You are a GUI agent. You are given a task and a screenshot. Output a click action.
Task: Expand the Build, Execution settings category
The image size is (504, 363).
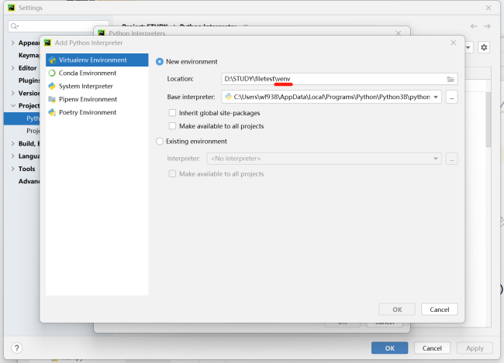click(13, 143)
